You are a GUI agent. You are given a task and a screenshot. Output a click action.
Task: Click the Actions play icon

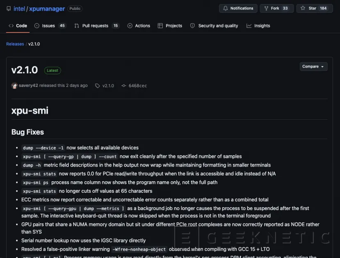(130, 25)
